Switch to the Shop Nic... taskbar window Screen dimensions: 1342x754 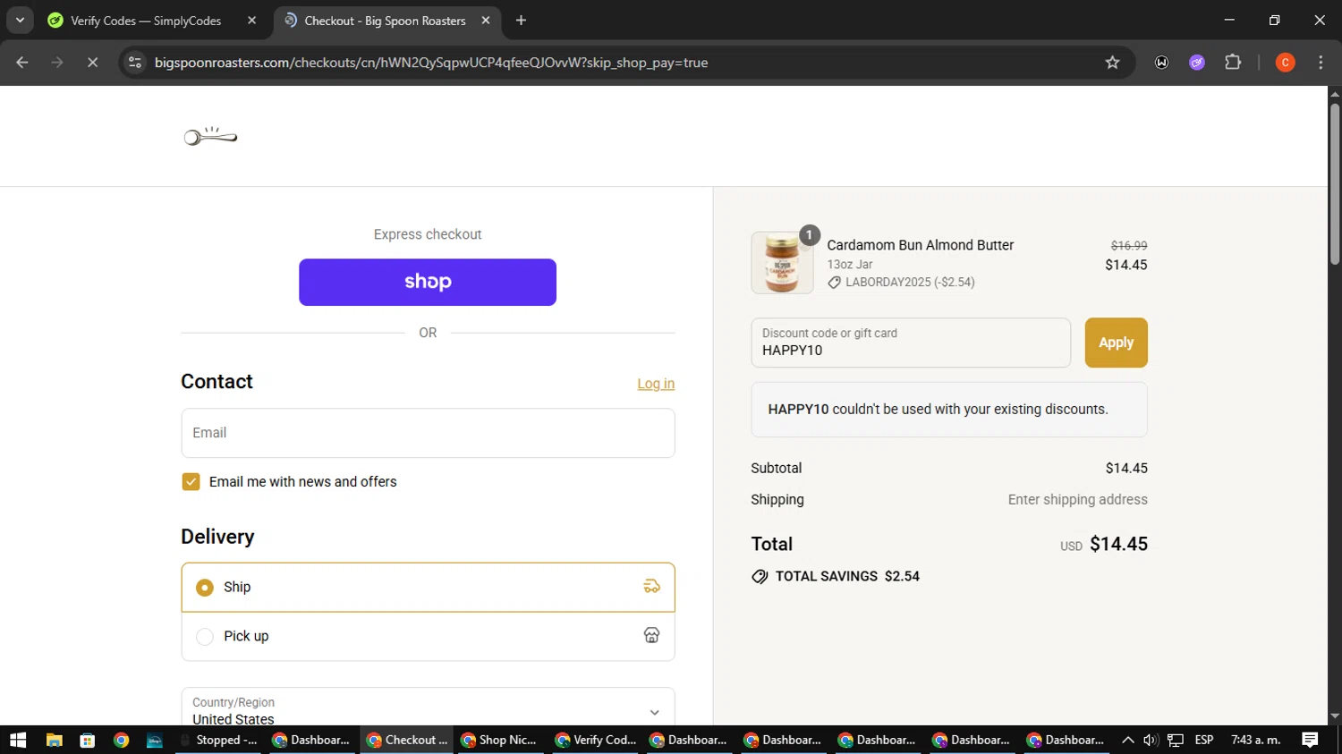click(498, 740)
